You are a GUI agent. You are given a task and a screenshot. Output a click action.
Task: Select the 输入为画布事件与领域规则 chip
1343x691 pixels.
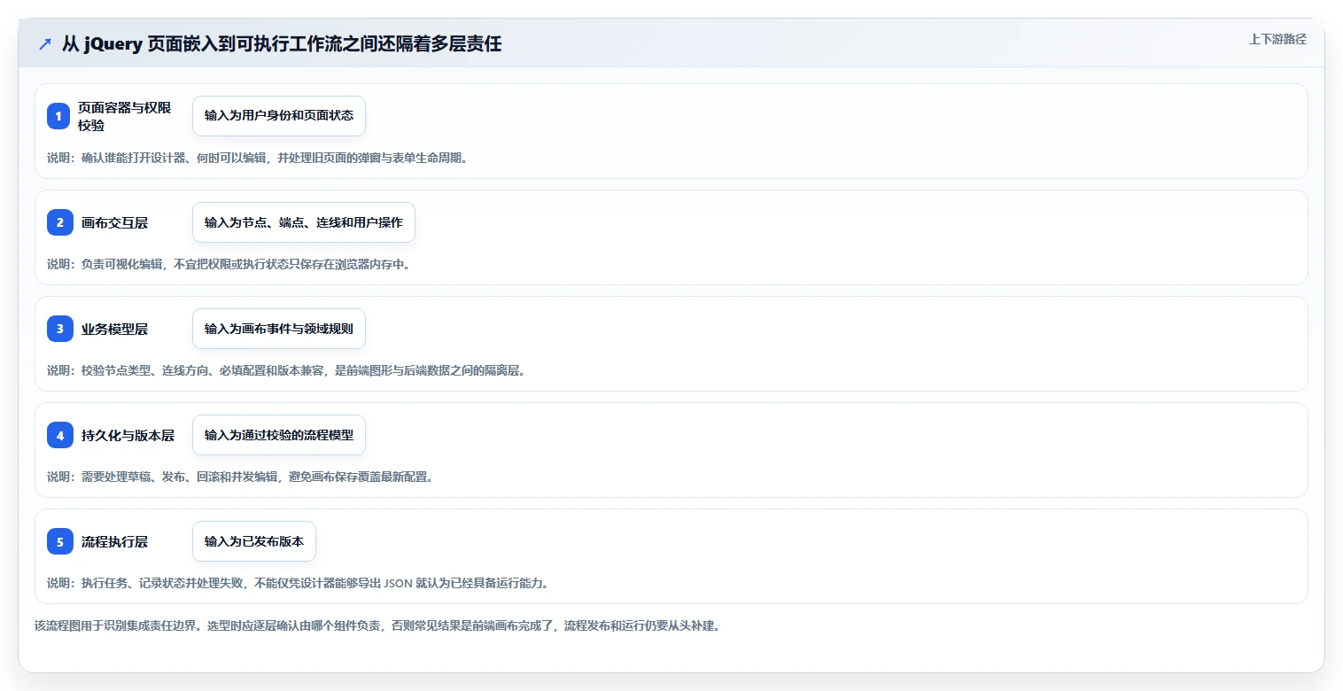pos(279,329)
